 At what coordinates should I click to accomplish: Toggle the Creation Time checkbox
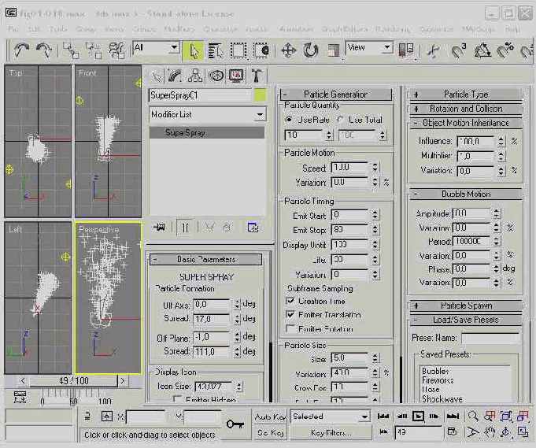coord(290,302)
